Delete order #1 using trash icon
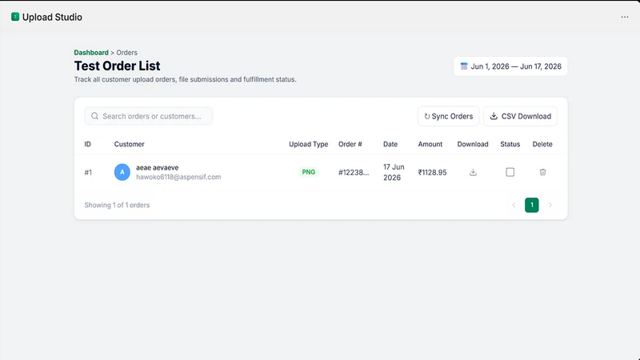 coord(542,172)
